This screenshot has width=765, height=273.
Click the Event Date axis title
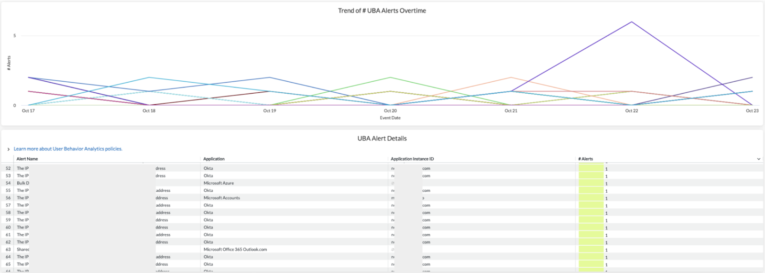[390, 118]
